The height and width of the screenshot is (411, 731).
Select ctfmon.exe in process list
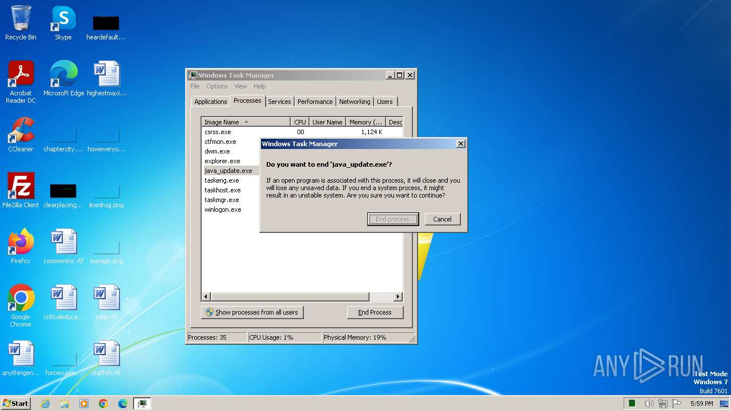coord(220,142)
